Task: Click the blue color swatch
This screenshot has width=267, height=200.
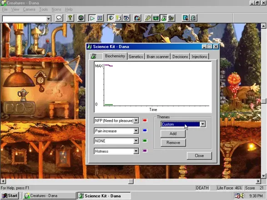Action: [x=145, y=130]
